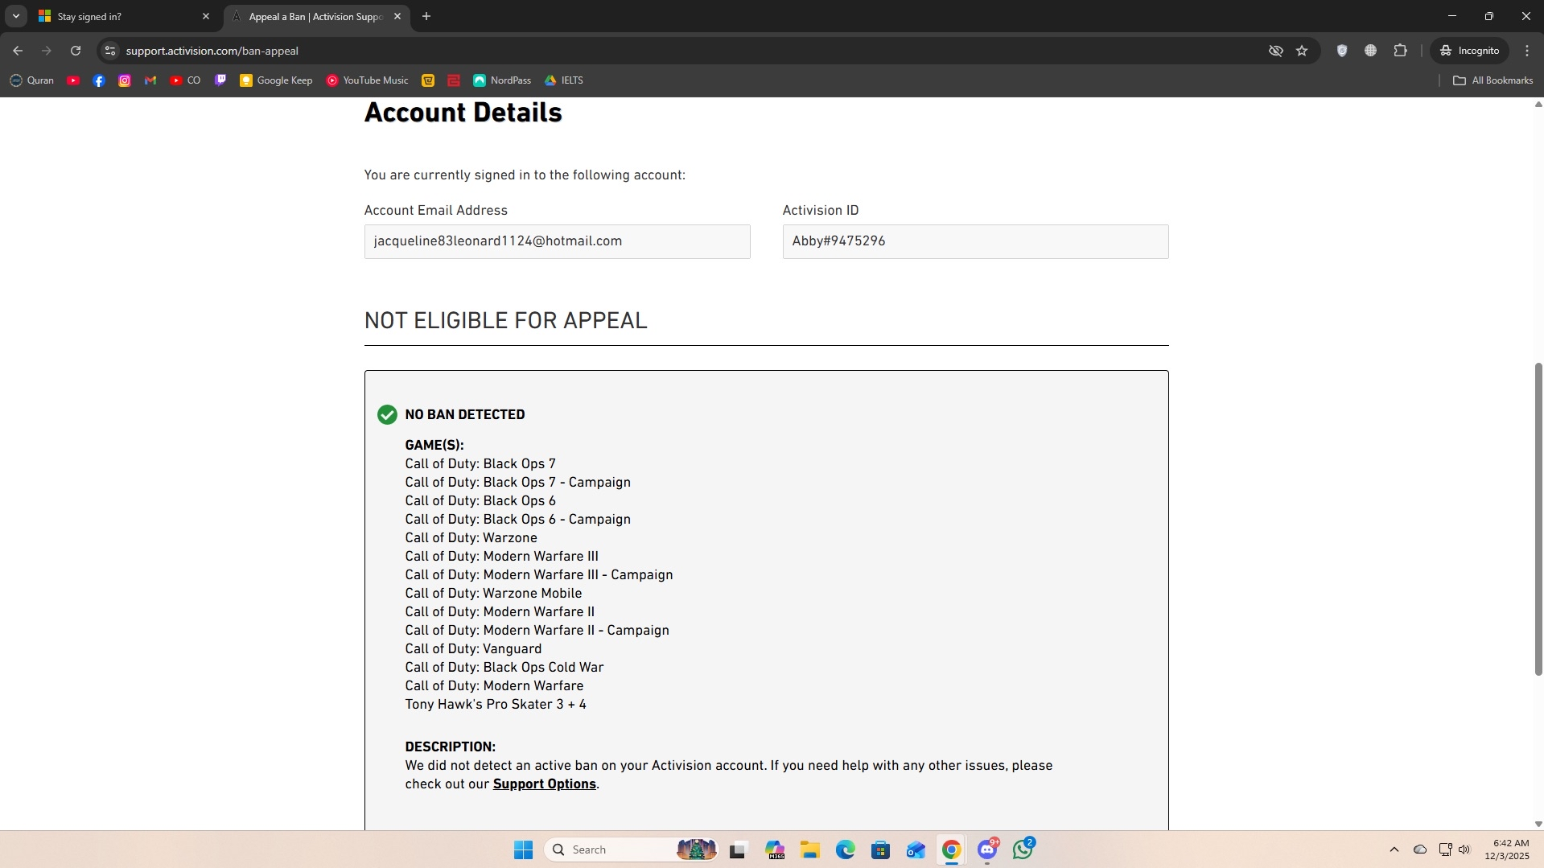Click the Activision ID field

[x=975, y=241]
